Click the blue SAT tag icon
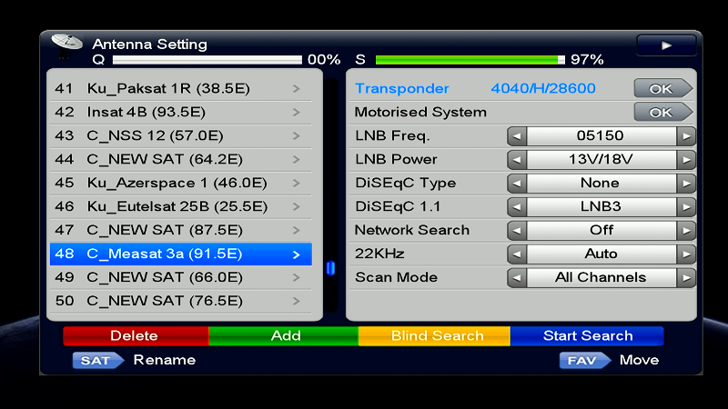 point(98,360)
